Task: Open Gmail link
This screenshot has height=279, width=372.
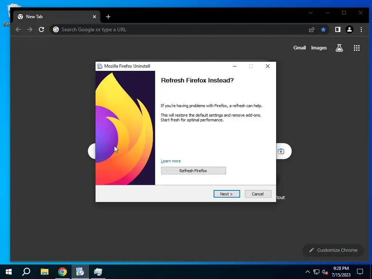Action: pyautogui.click(x=299, y=48)
